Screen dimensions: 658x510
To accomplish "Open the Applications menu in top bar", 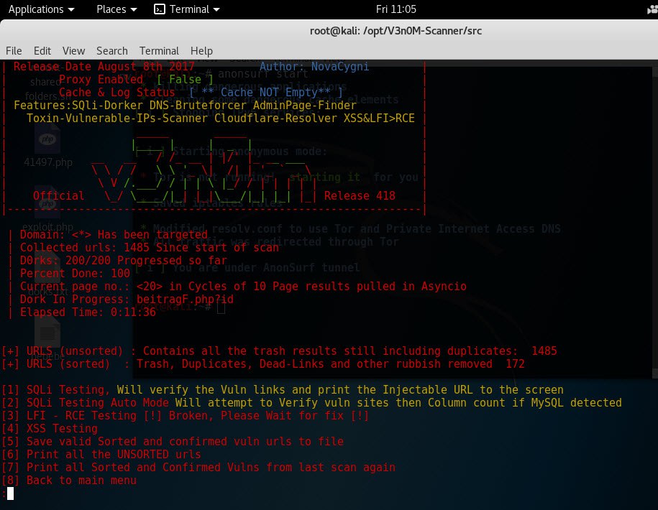I will (x=40, y=9).
